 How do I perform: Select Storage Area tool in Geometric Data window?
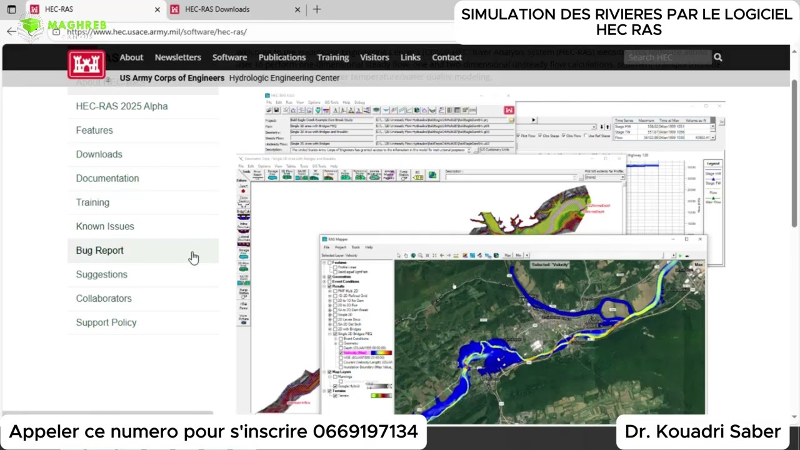272,175
